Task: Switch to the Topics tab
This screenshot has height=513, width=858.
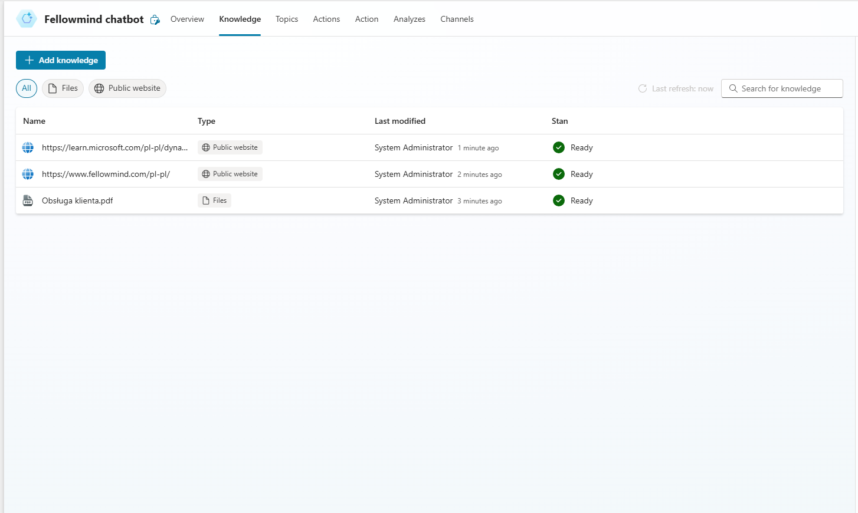Action: pyautogui.click(x=287, y=19)
